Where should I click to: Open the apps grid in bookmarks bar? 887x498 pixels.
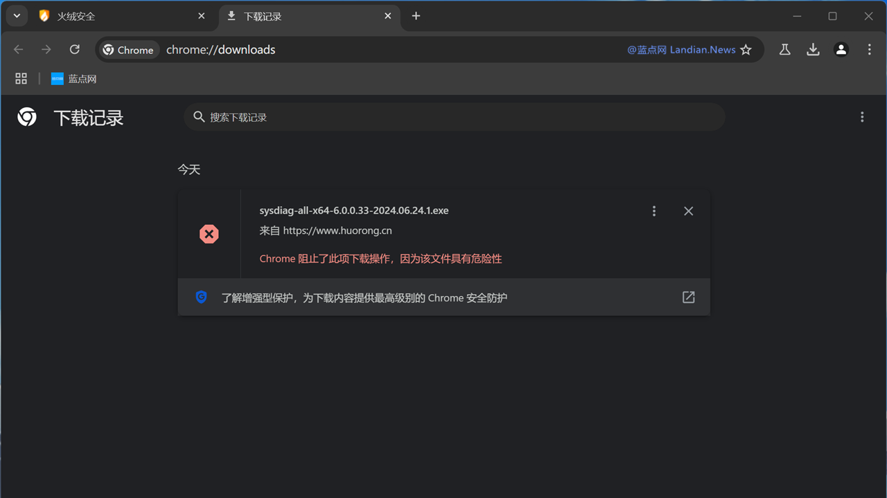tap(21, 79)
